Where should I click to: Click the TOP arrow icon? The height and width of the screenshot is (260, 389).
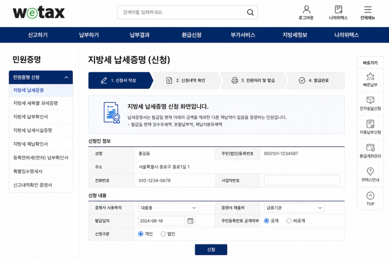pyautogui.click(x=370, y=196)
